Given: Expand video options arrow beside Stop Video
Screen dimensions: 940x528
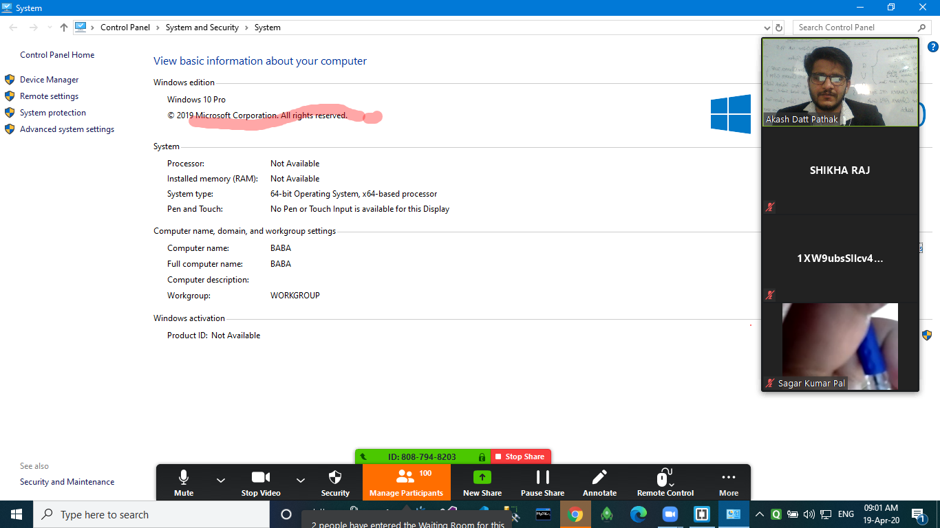Looking at the screenshot, I should coord(300,480).
